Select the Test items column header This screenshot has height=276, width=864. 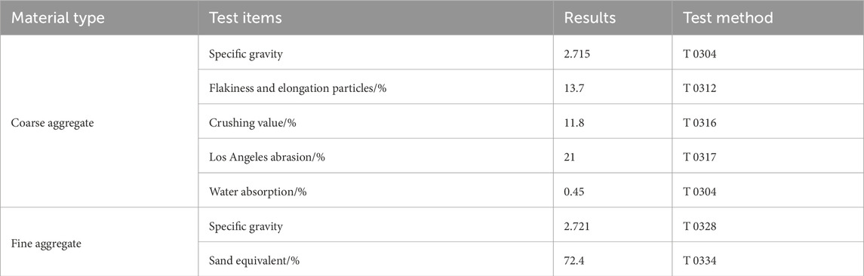click(x=376, y=17)
